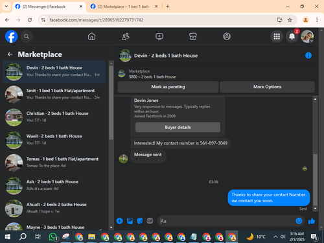The height and width of the screenshot is (243, 324).
Task: Open Waeil 2 beds 1 bath House chat
Action: coord(54,140)
